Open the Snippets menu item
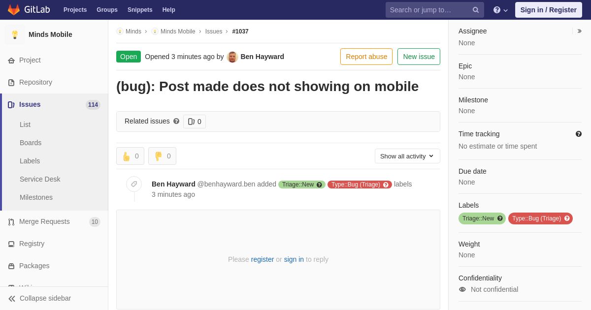591x310 pixels. coord(140,10)
